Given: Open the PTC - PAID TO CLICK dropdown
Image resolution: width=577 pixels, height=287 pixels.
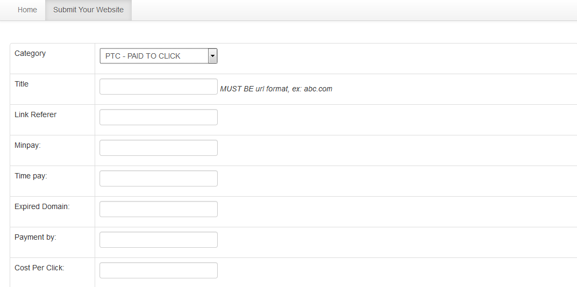Looking at the screenshot, I should click(x=154, y=56).
